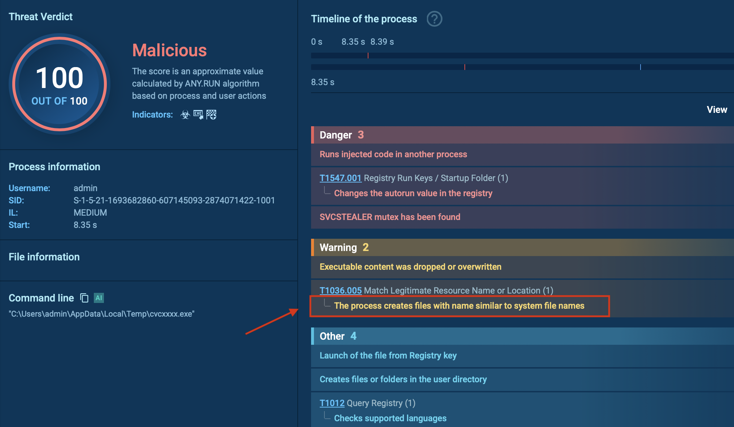Select 'SVCSTEALER mutex has been found' entry
The height and width of the screenshot is (427, 734).
(x=390, y=217)
